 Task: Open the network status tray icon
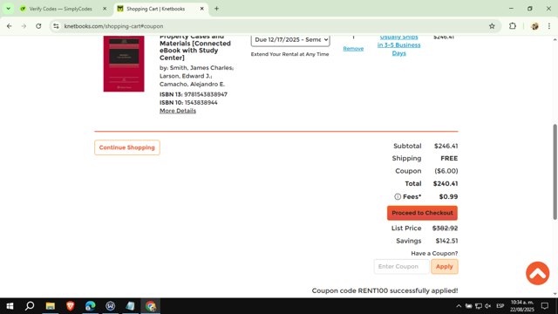(479, 306)
